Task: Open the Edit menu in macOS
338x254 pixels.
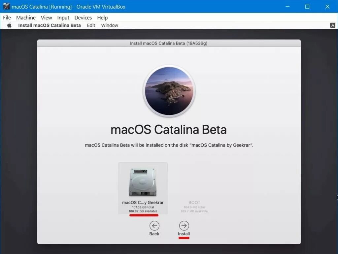Action: point(91,25)
